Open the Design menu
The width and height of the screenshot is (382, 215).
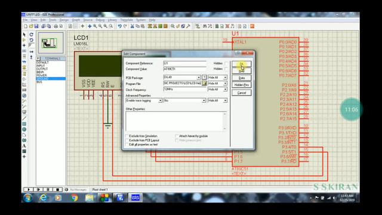pos(64,20)
